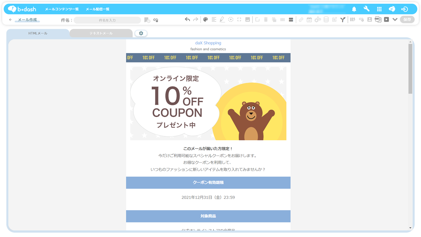The height and width of the screenshot is (237, 421).
Task: Open the gear settings next to tabs
Action: [x=141, y=33]
